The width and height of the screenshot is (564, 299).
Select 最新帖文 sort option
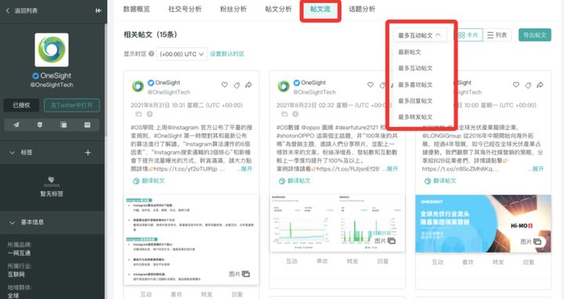(410, 52)
